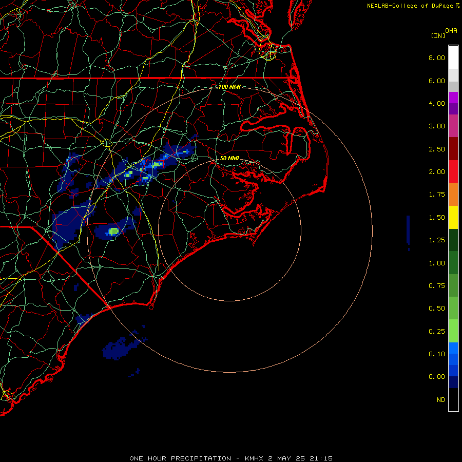The image size is (462, 462).
Task: Click the 1.50 legend value
Action: point(437,218)
